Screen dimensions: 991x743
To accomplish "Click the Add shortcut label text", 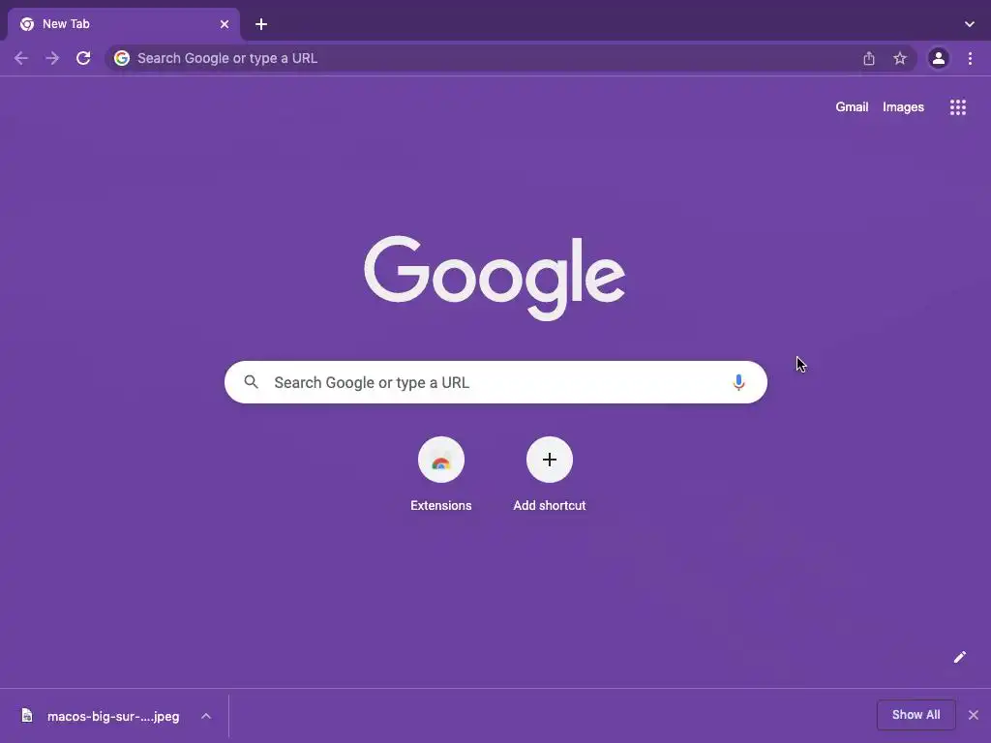I will pyautogui.click(x=550, y=505).
